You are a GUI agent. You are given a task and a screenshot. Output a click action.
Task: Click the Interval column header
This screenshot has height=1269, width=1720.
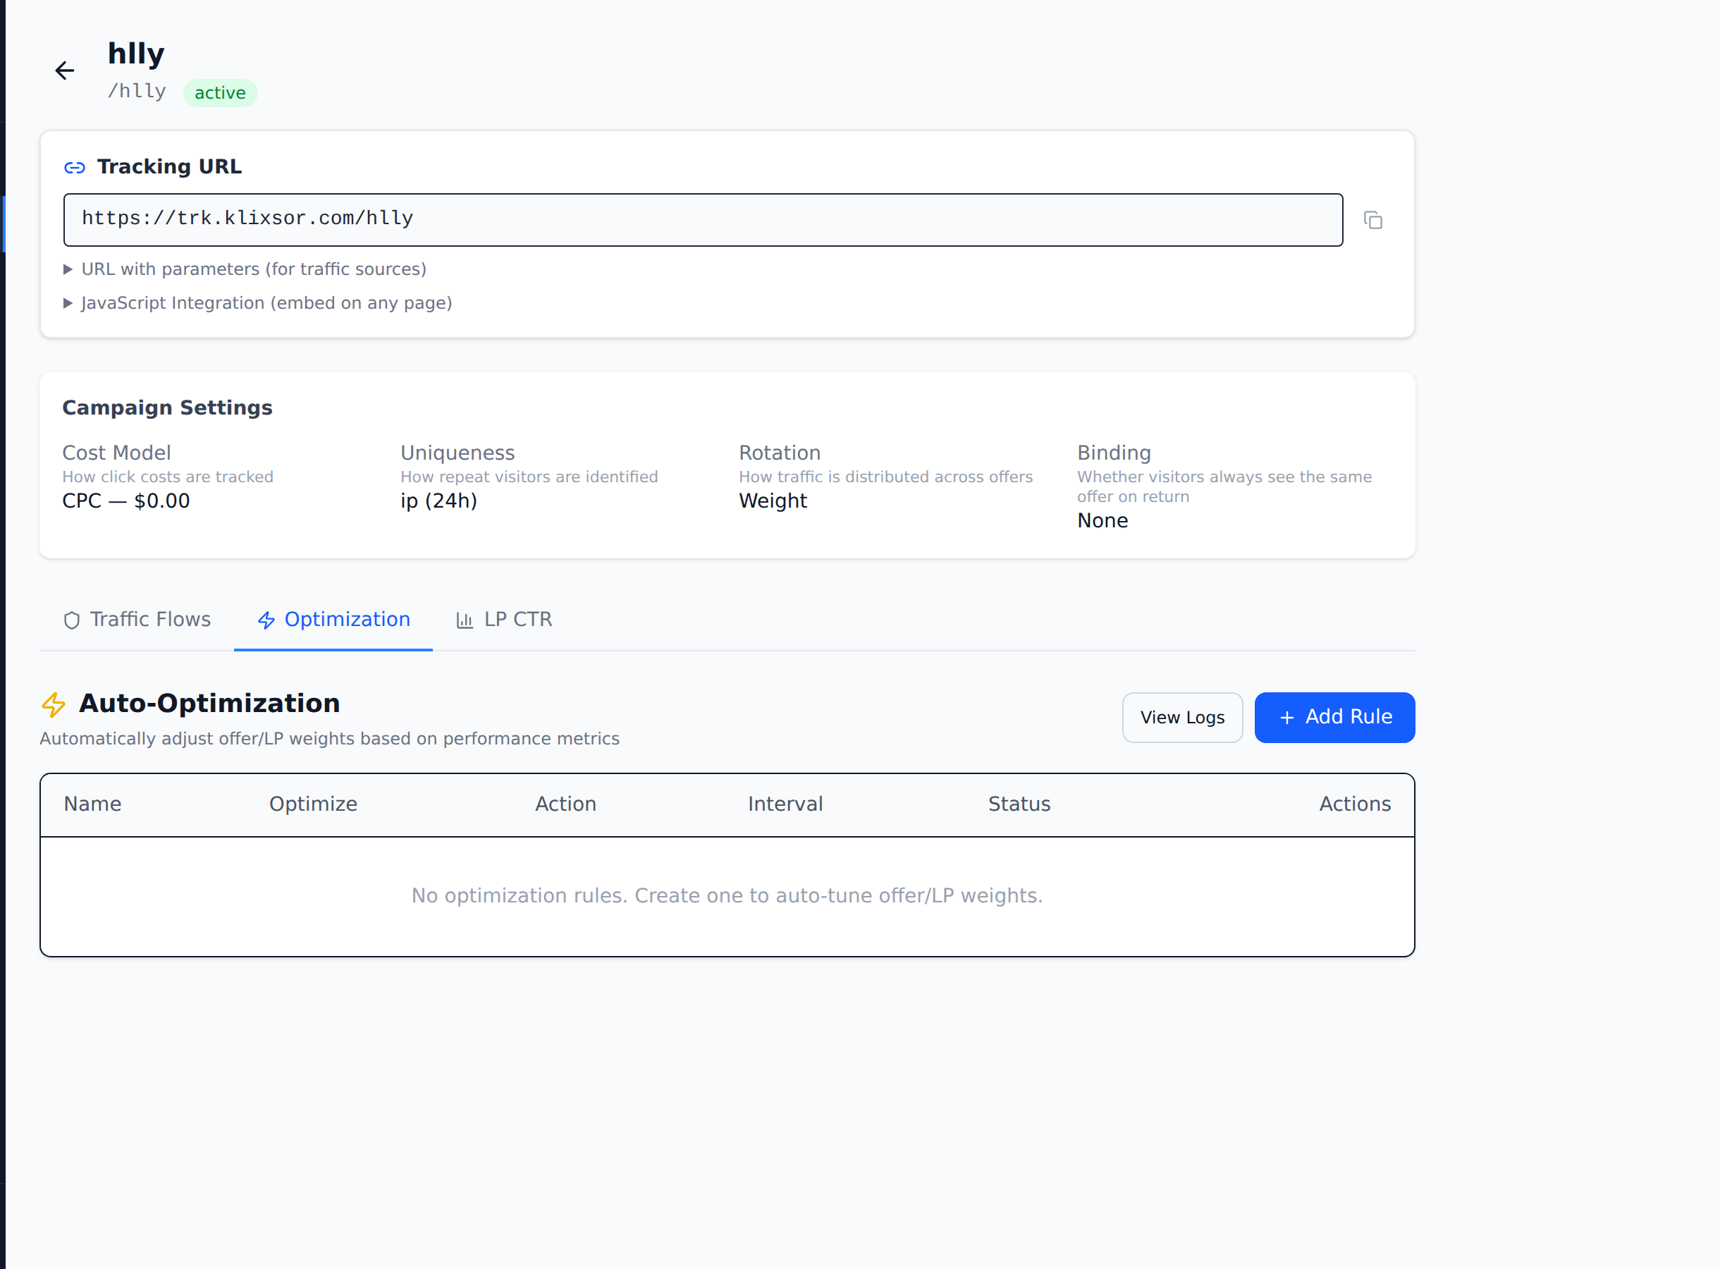(x=785, y=804)
